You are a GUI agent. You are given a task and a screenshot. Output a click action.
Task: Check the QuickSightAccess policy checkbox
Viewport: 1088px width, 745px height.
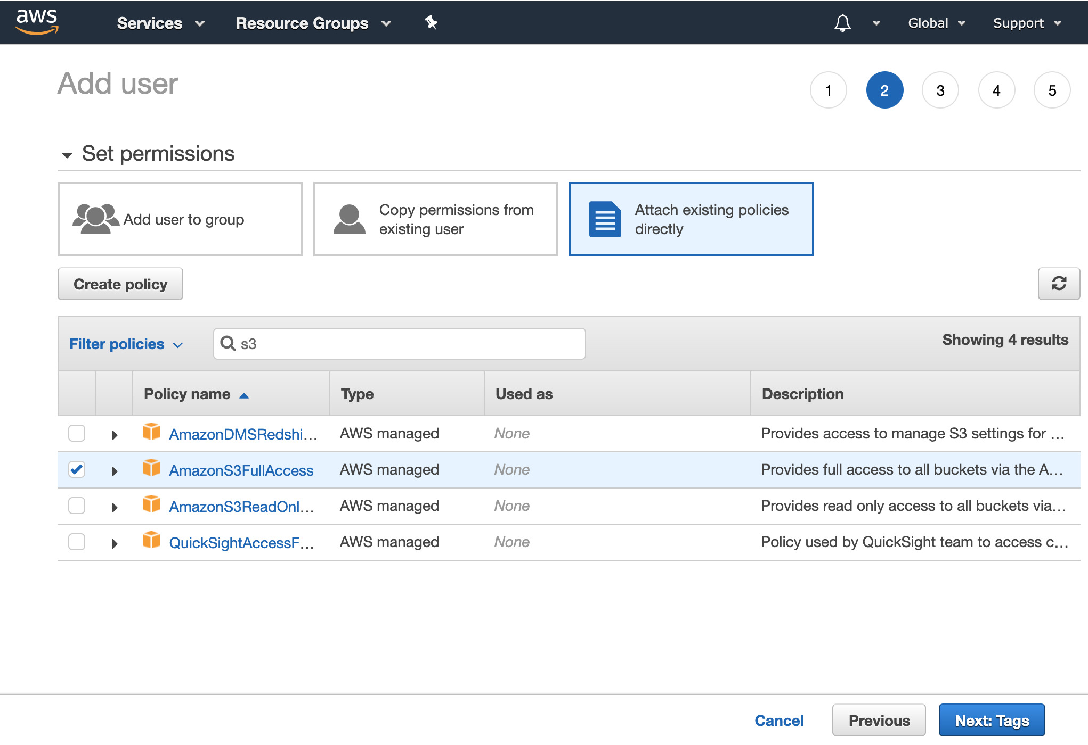77,542
